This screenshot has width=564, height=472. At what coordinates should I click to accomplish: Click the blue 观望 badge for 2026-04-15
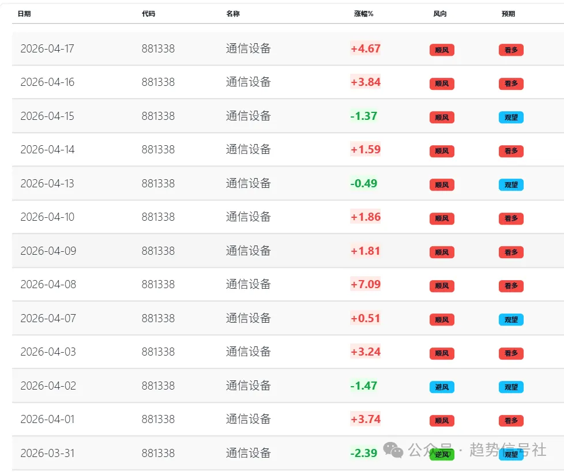click(x=511, y=118)
